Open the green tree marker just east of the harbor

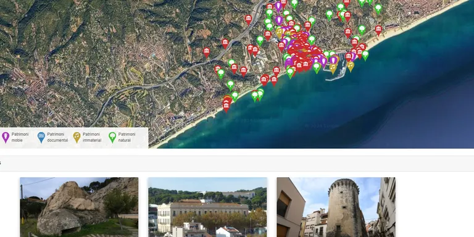(365, 56)
